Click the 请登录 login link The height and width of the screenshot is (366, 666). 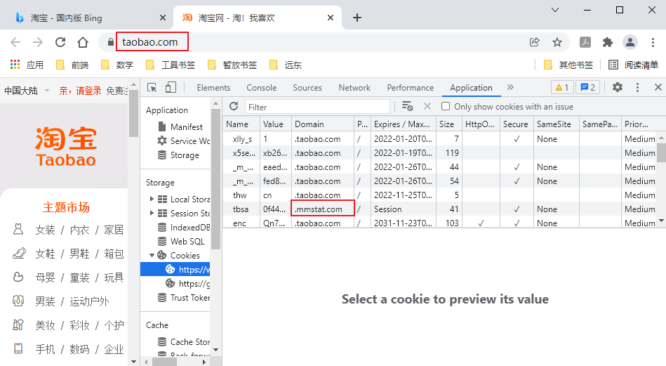pos(88,91)
